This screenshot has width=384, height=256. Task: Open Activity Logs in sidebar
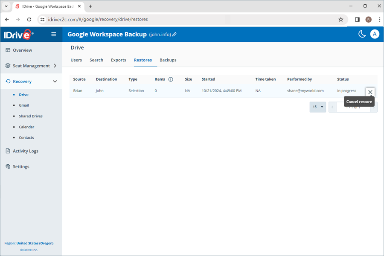point(26,151)
